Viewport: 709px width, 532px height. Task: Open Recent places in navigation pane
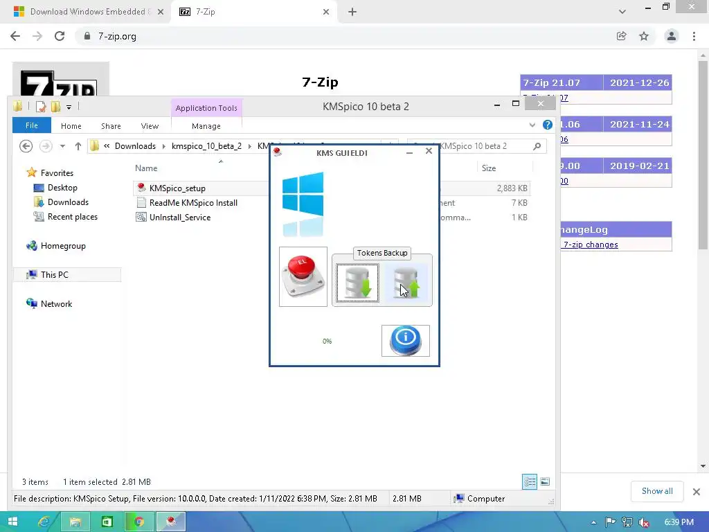coord(72,217)
